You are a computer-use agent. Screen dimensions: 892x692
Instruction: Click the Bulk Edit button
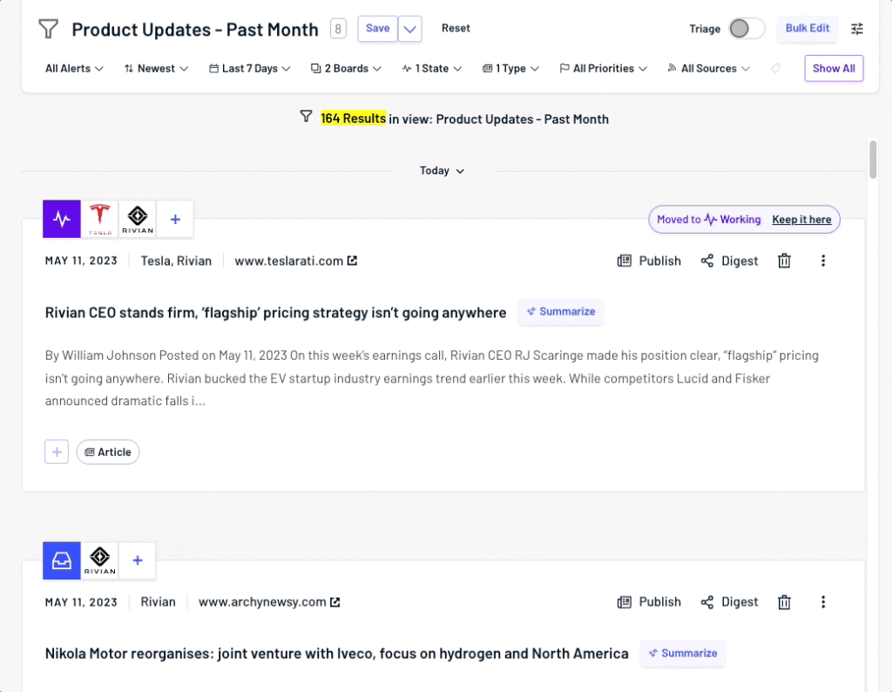(807, 29)
